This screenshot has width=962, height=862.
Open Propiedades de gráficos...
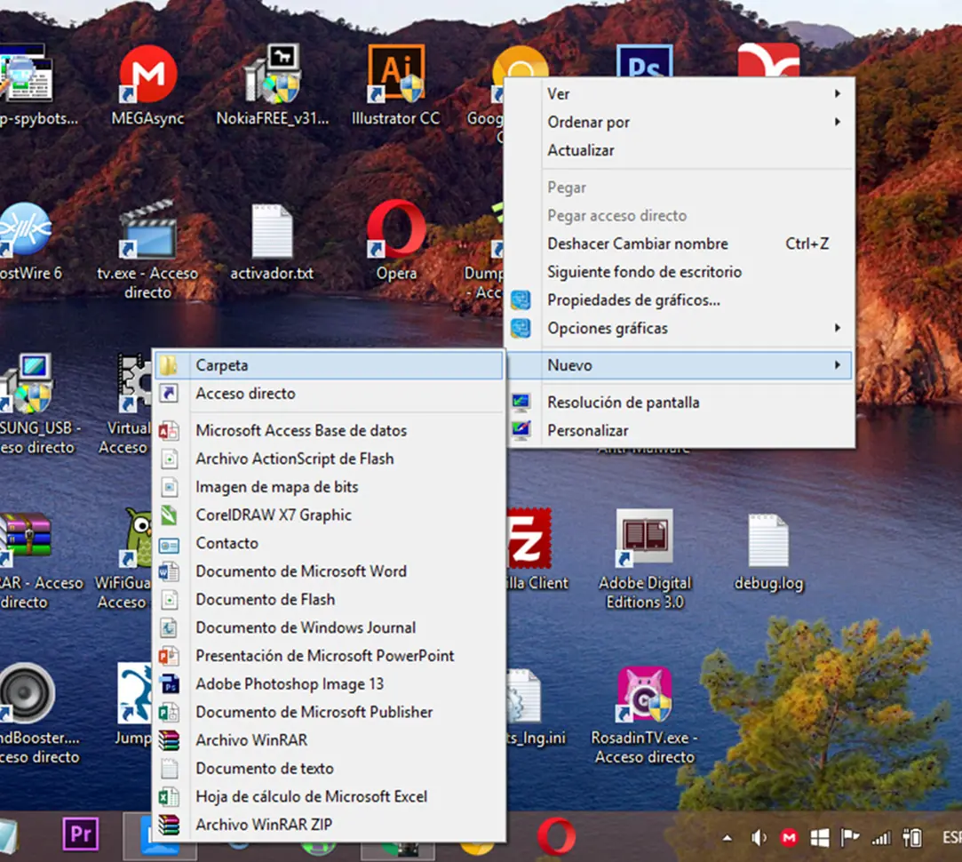(680, 300)
